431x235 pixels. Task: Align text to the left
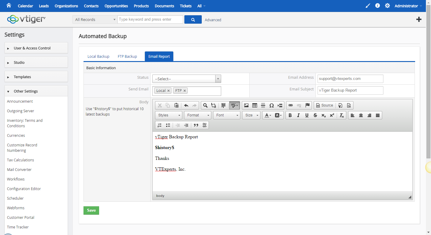tap(353, 115)
